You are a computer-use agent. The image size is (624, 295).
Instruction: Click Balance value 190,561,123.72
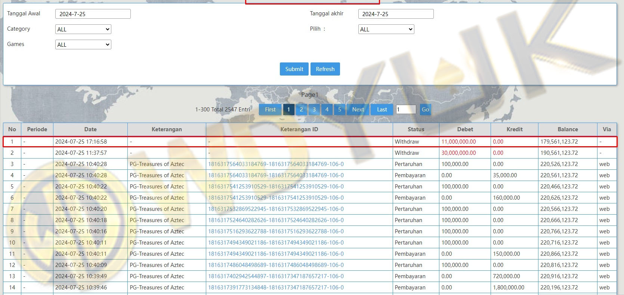[x=559, y=153]
